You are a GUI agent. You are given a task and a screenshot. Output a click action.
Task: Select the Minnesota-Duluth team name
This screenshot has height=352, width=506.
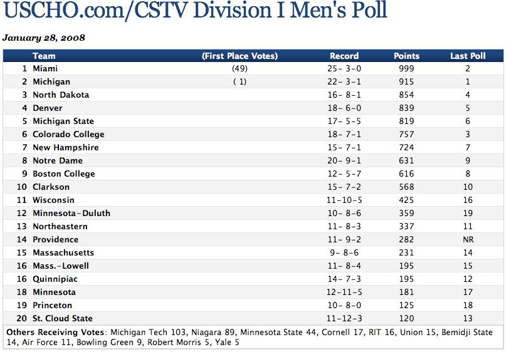(71, 213)
